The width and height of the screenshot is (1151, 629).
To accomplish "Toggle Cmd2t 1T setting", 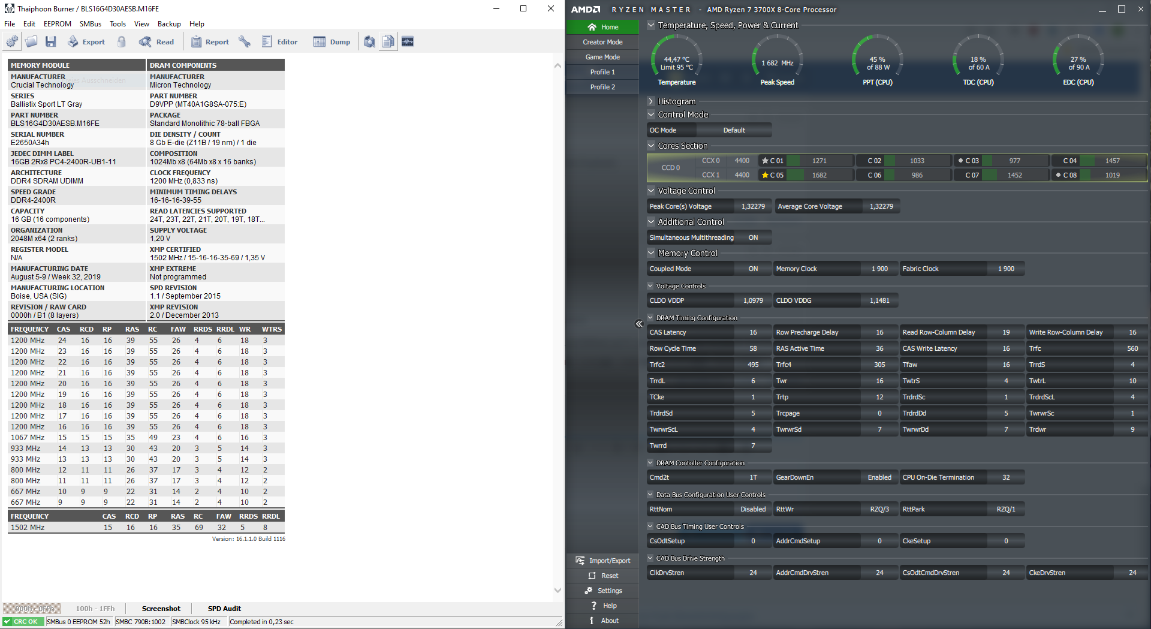I will 754,477.
